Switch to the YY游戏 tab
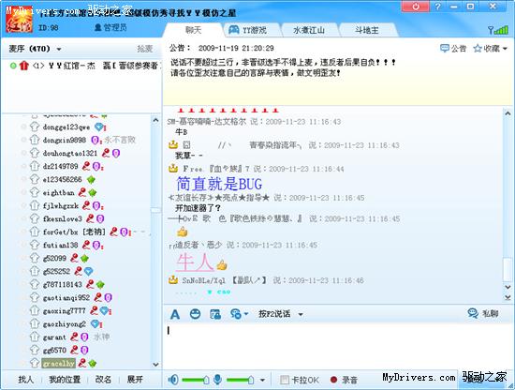The width and height of the screenshot is (515, 390). pyautogui.click(x=252, y=30)
